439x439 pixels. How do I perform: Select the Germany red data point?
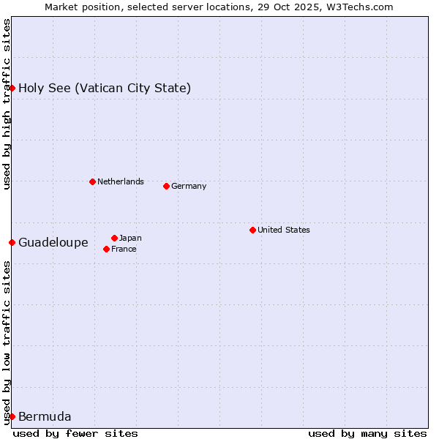click(166, 186)
